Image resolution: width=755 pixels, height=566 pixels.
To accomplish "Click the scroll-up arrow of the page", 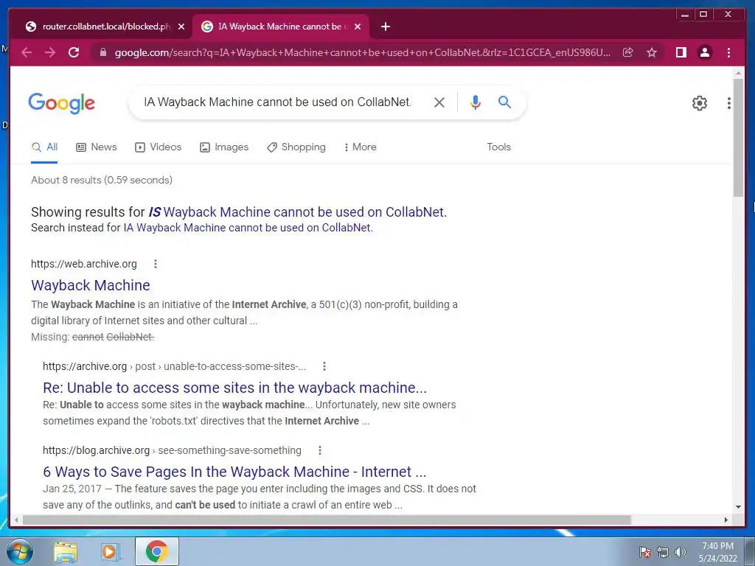I will click(x=738, y=74).
